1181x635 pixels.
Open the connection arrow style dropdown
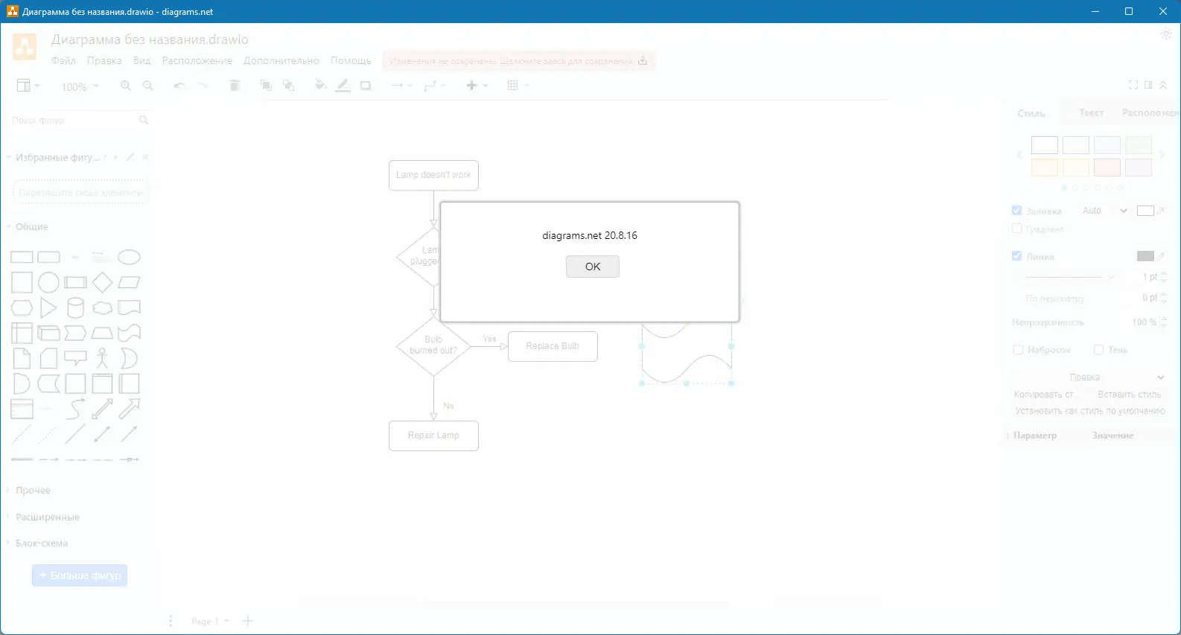tap(402, 86)
